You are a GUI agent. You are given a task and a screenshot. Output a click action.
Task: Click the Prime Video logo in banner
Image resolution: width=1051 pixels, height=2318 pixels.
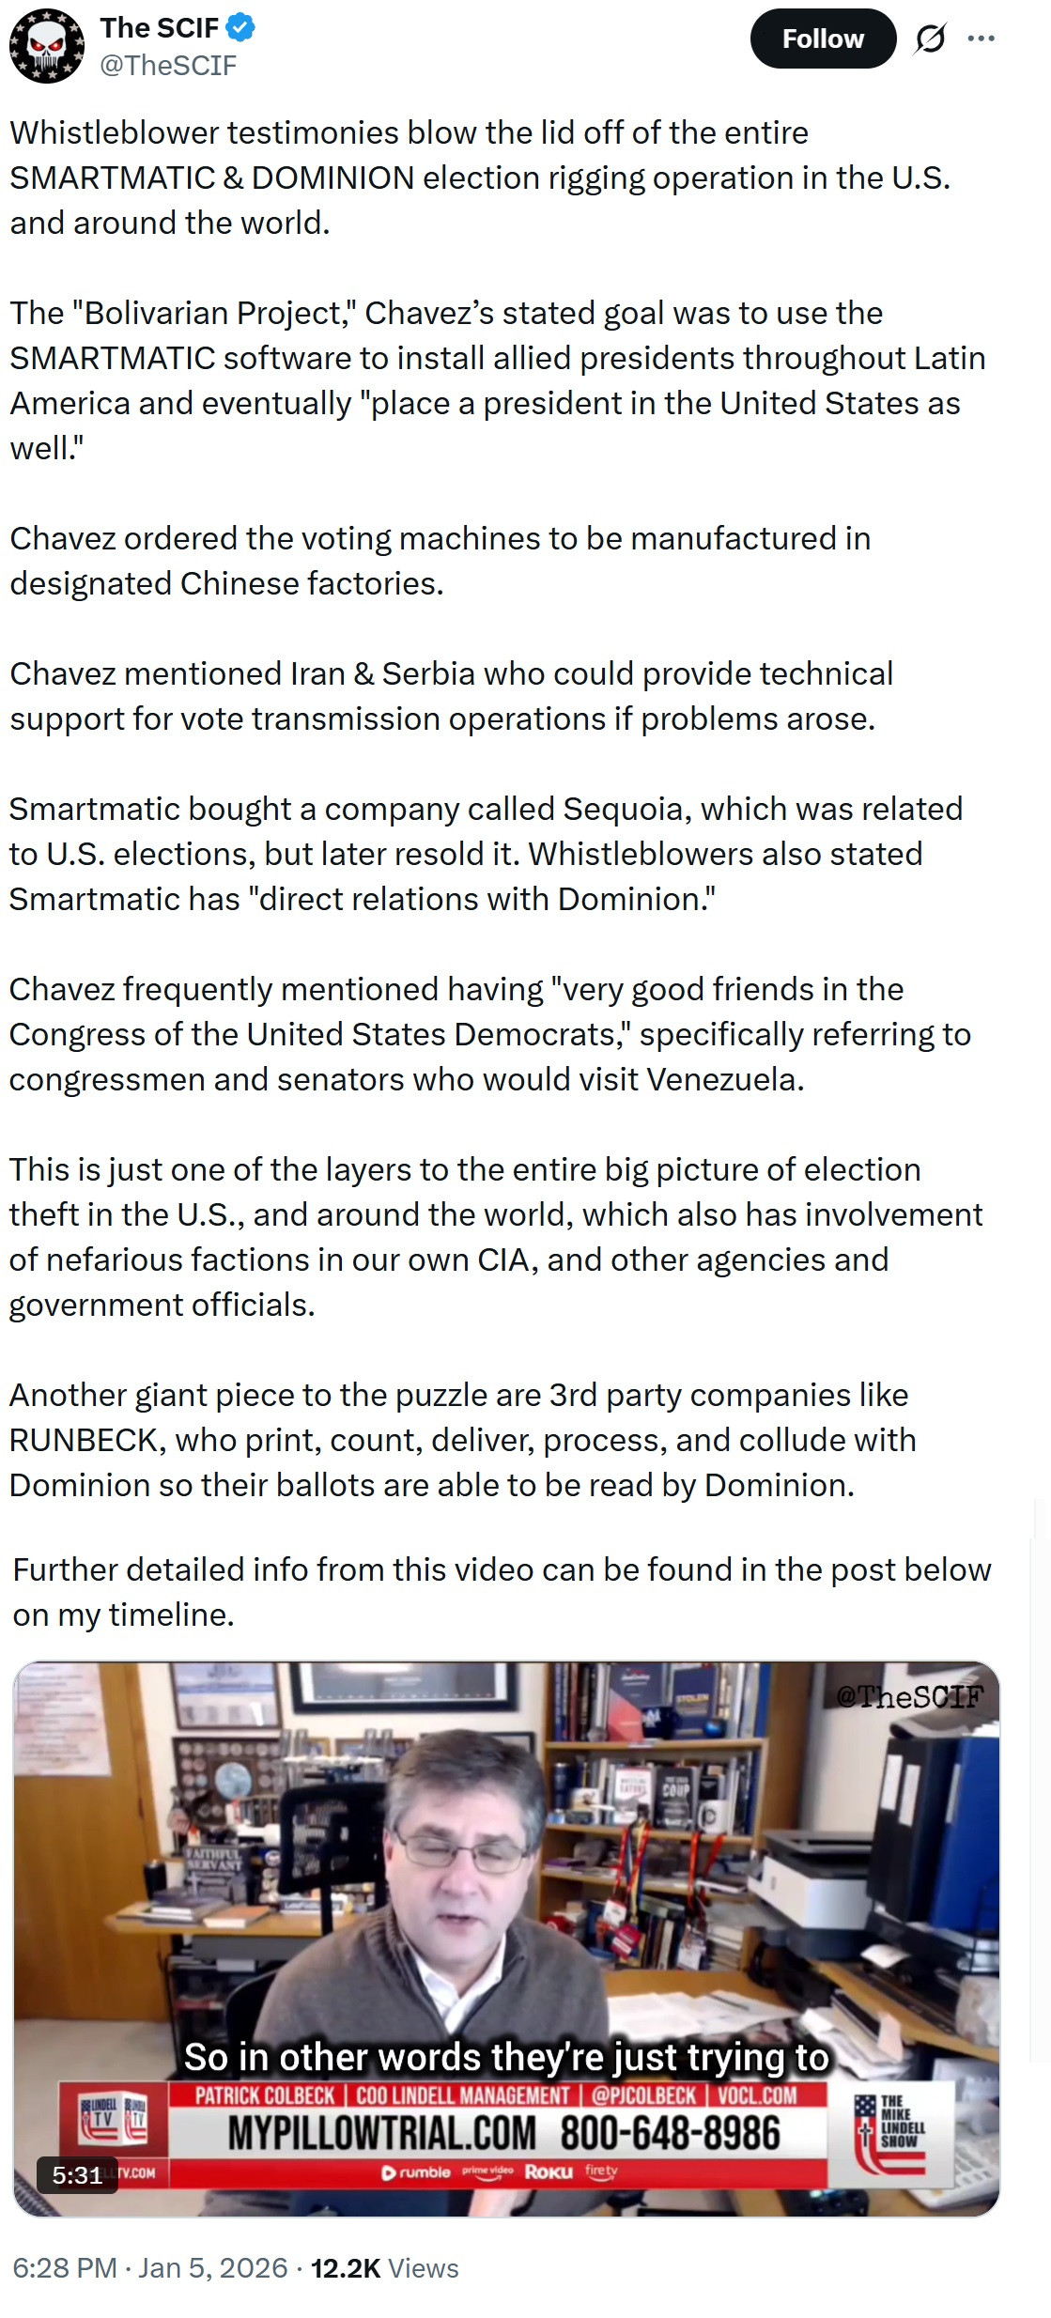pyautogui.click(x=487, y=2171)
